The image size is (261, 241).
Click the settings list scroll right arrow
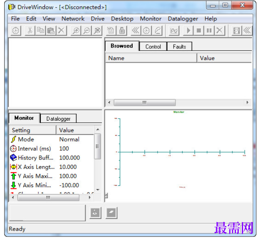click(x=90, y=198)
